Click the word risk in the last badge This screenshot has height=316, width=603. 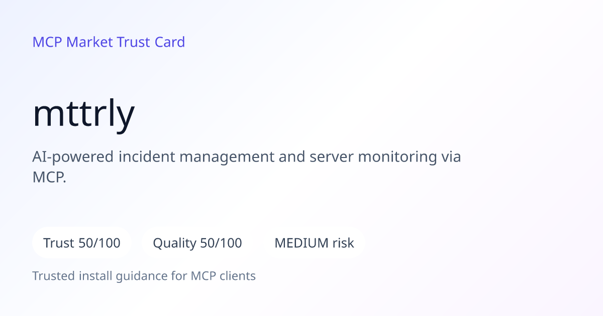tap(343, 243)
